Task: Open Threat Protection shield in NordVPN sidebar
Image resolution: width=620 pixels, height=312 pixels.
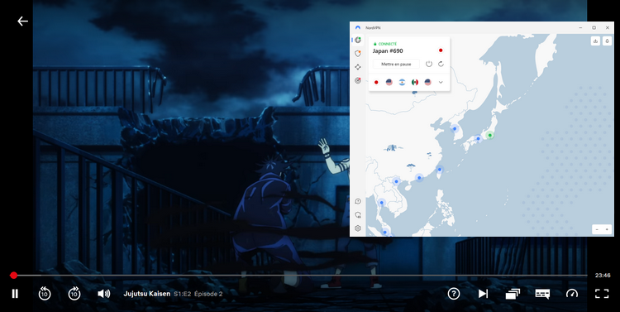Action: [x=358, y=54]
